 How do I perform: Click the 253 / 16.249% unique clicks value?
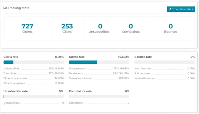[56, 68]
